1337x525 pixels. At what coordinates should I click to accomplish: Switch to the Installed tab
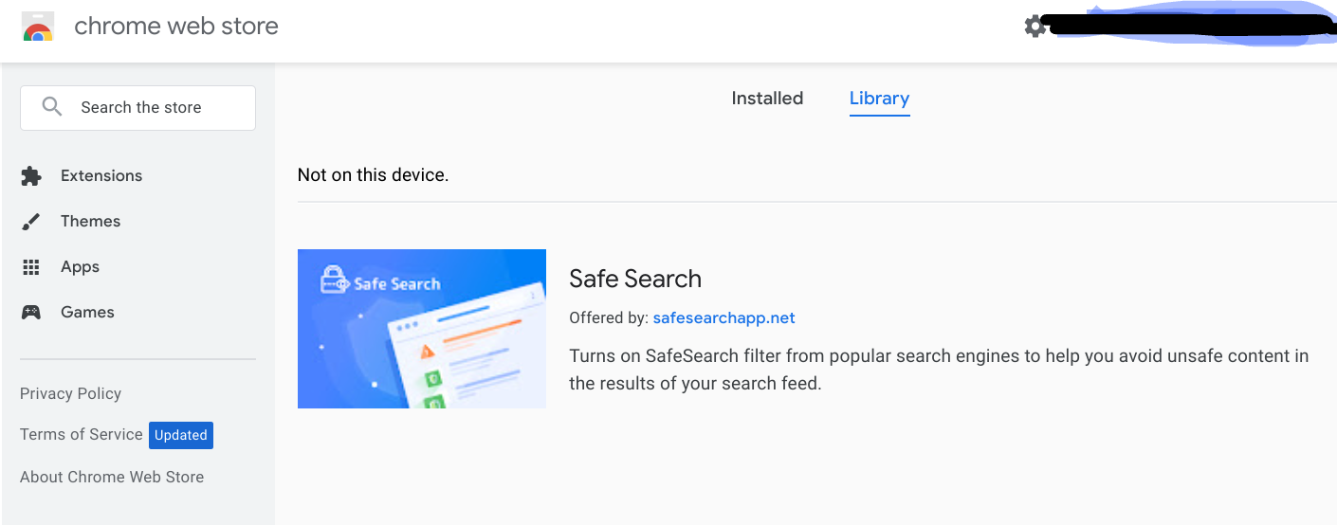(x=767, y=99)
